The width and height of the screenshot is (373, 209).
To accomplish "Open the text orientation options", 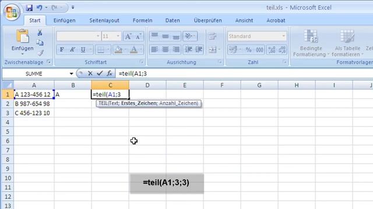I will [190, 36].
